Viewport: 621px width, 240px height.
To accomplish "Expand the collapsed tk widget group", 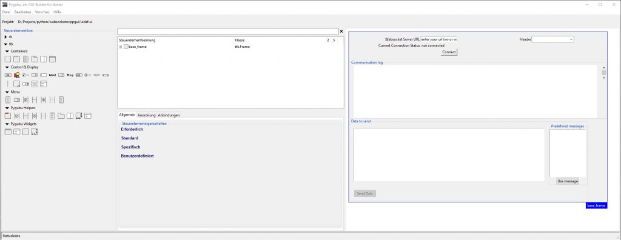I will pyautogui.click(x=5, y=37).
